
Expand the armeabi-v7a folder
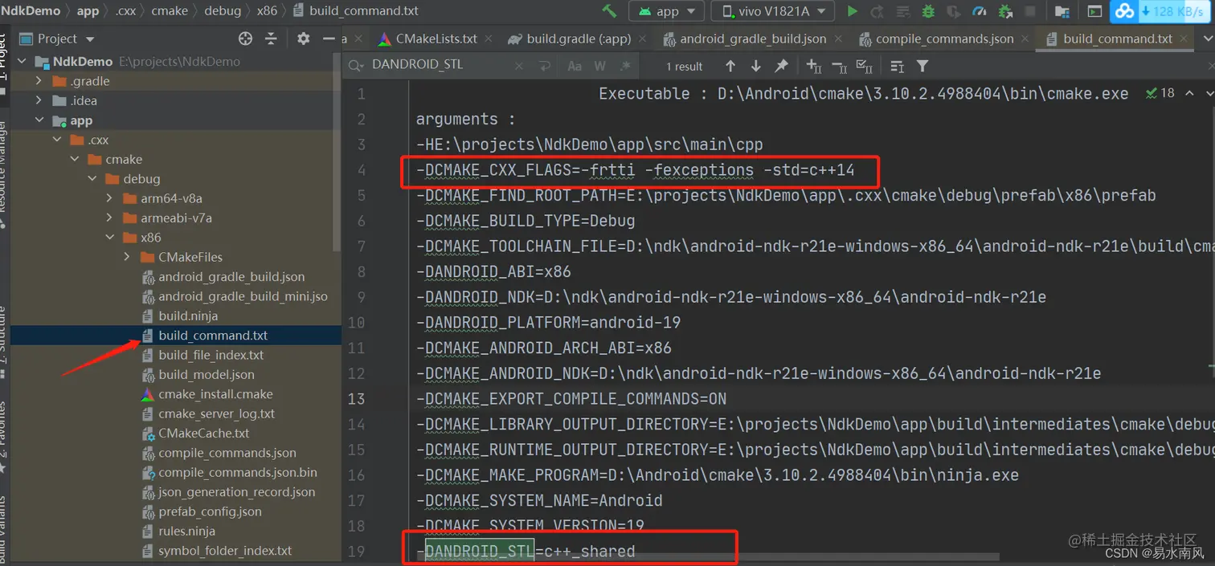click(109, 218)
